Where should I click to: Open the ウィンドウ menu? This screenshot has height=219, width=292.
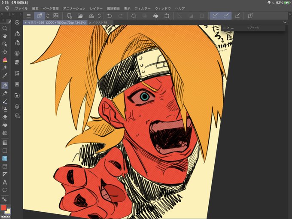click(163, 9)
